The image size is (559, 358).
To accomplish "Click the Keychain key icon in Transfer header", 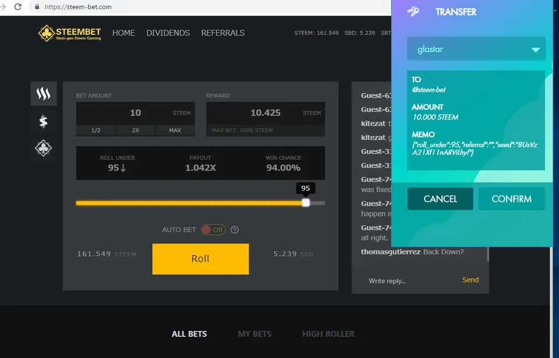I will point(413,12).
